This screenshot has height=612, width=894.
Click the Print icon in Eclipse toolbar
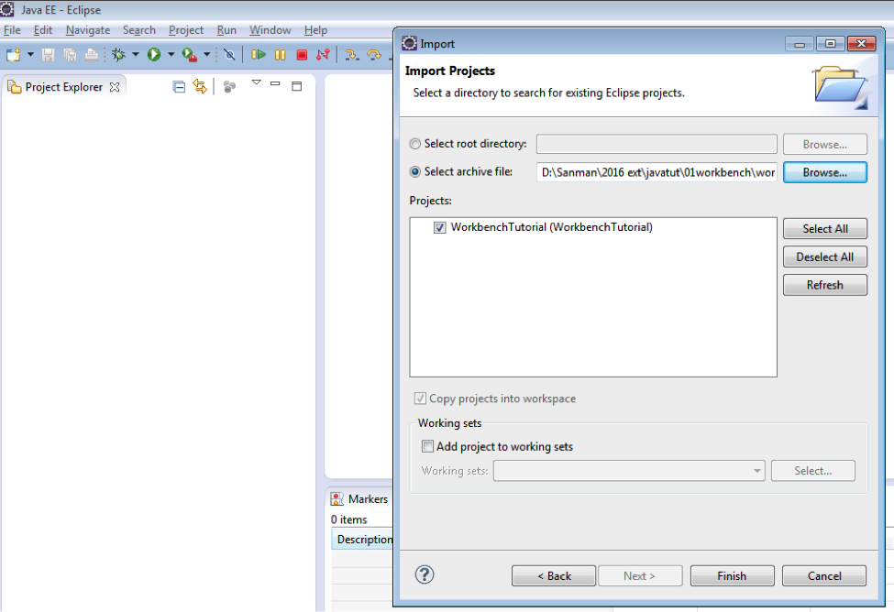coord(91,55)
